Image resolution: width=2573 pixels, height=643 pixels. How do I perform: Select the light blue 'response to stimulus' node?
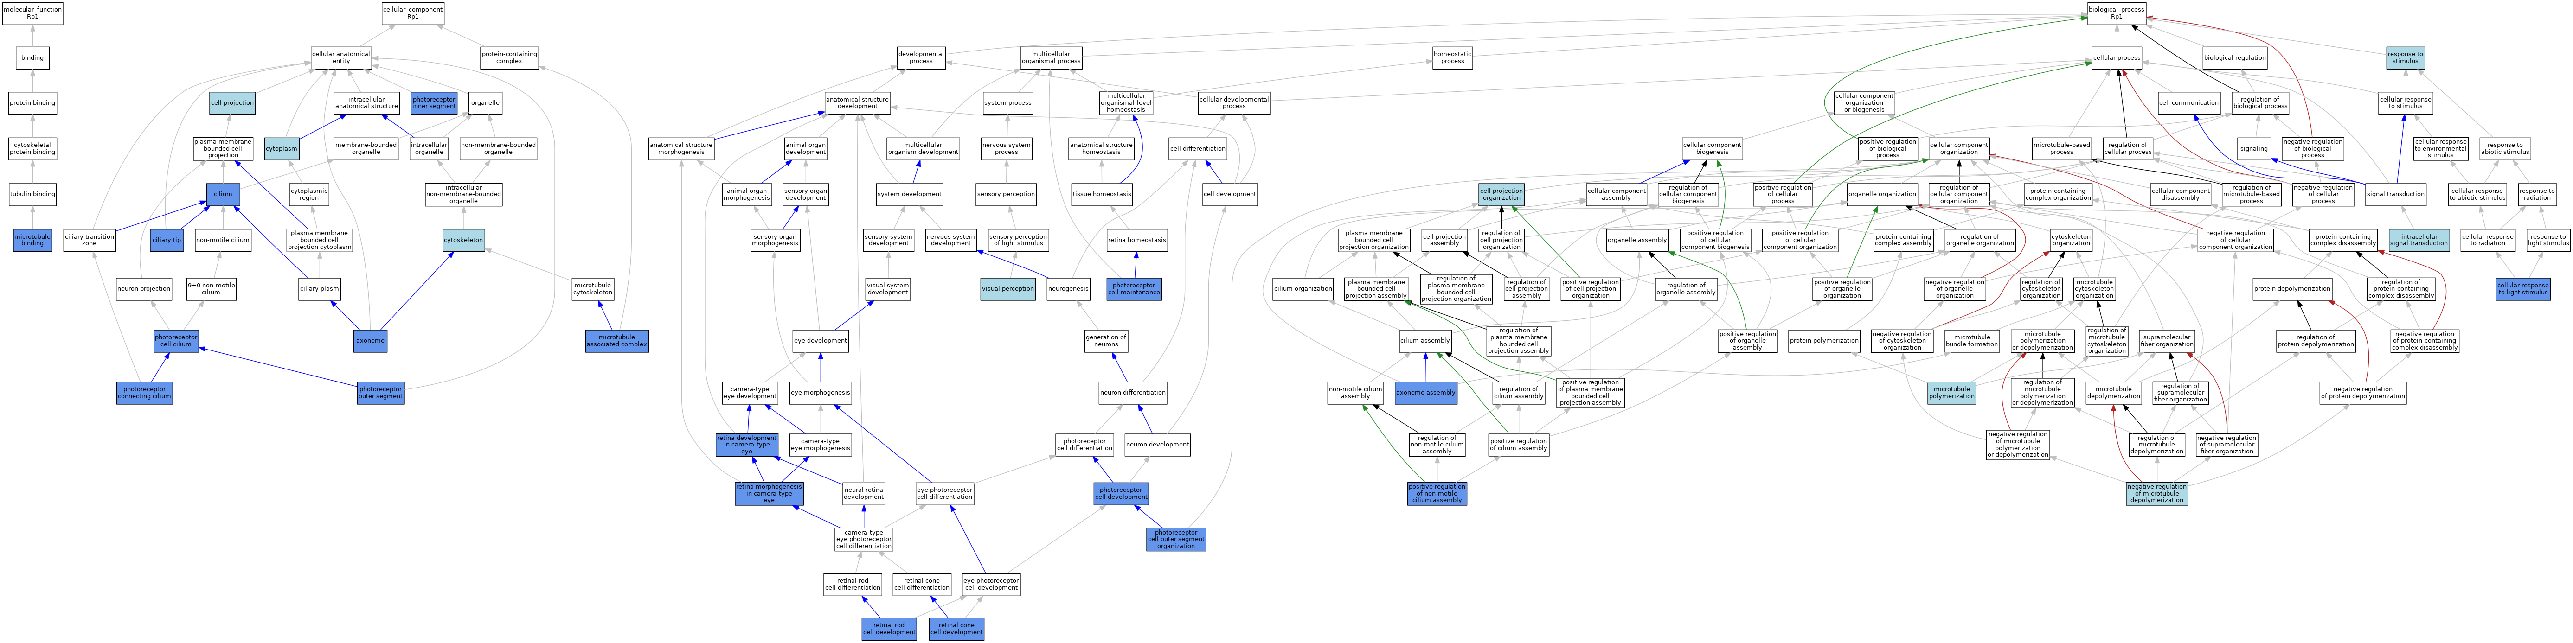[2405, 58]
